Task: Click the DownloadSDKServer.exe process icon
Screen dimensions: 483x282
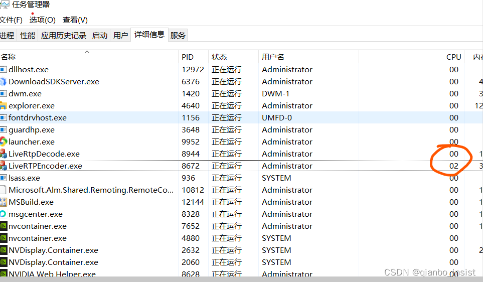Action: point(3,81)
